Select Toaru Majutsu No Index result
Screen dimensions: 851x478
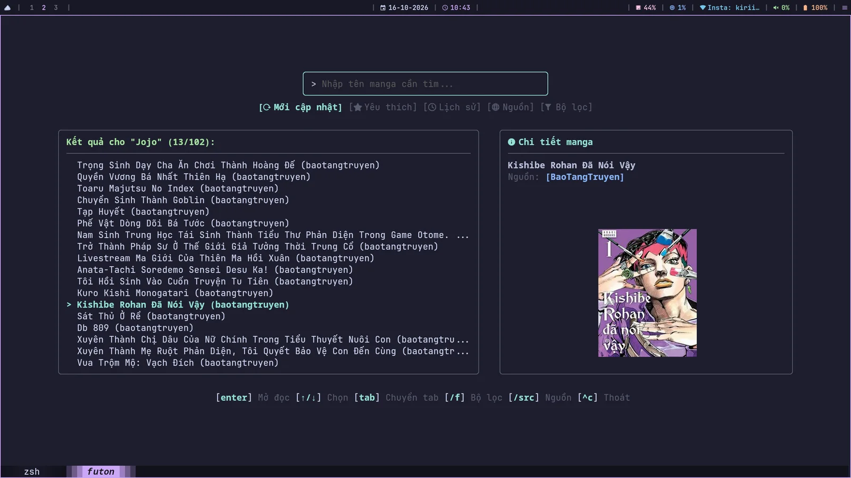178,189
